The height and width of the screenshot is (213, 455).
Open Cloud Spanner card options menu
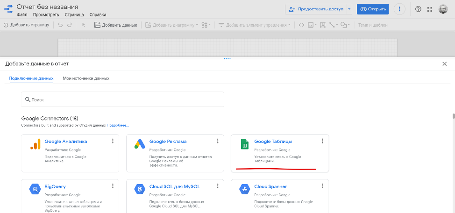322,186
